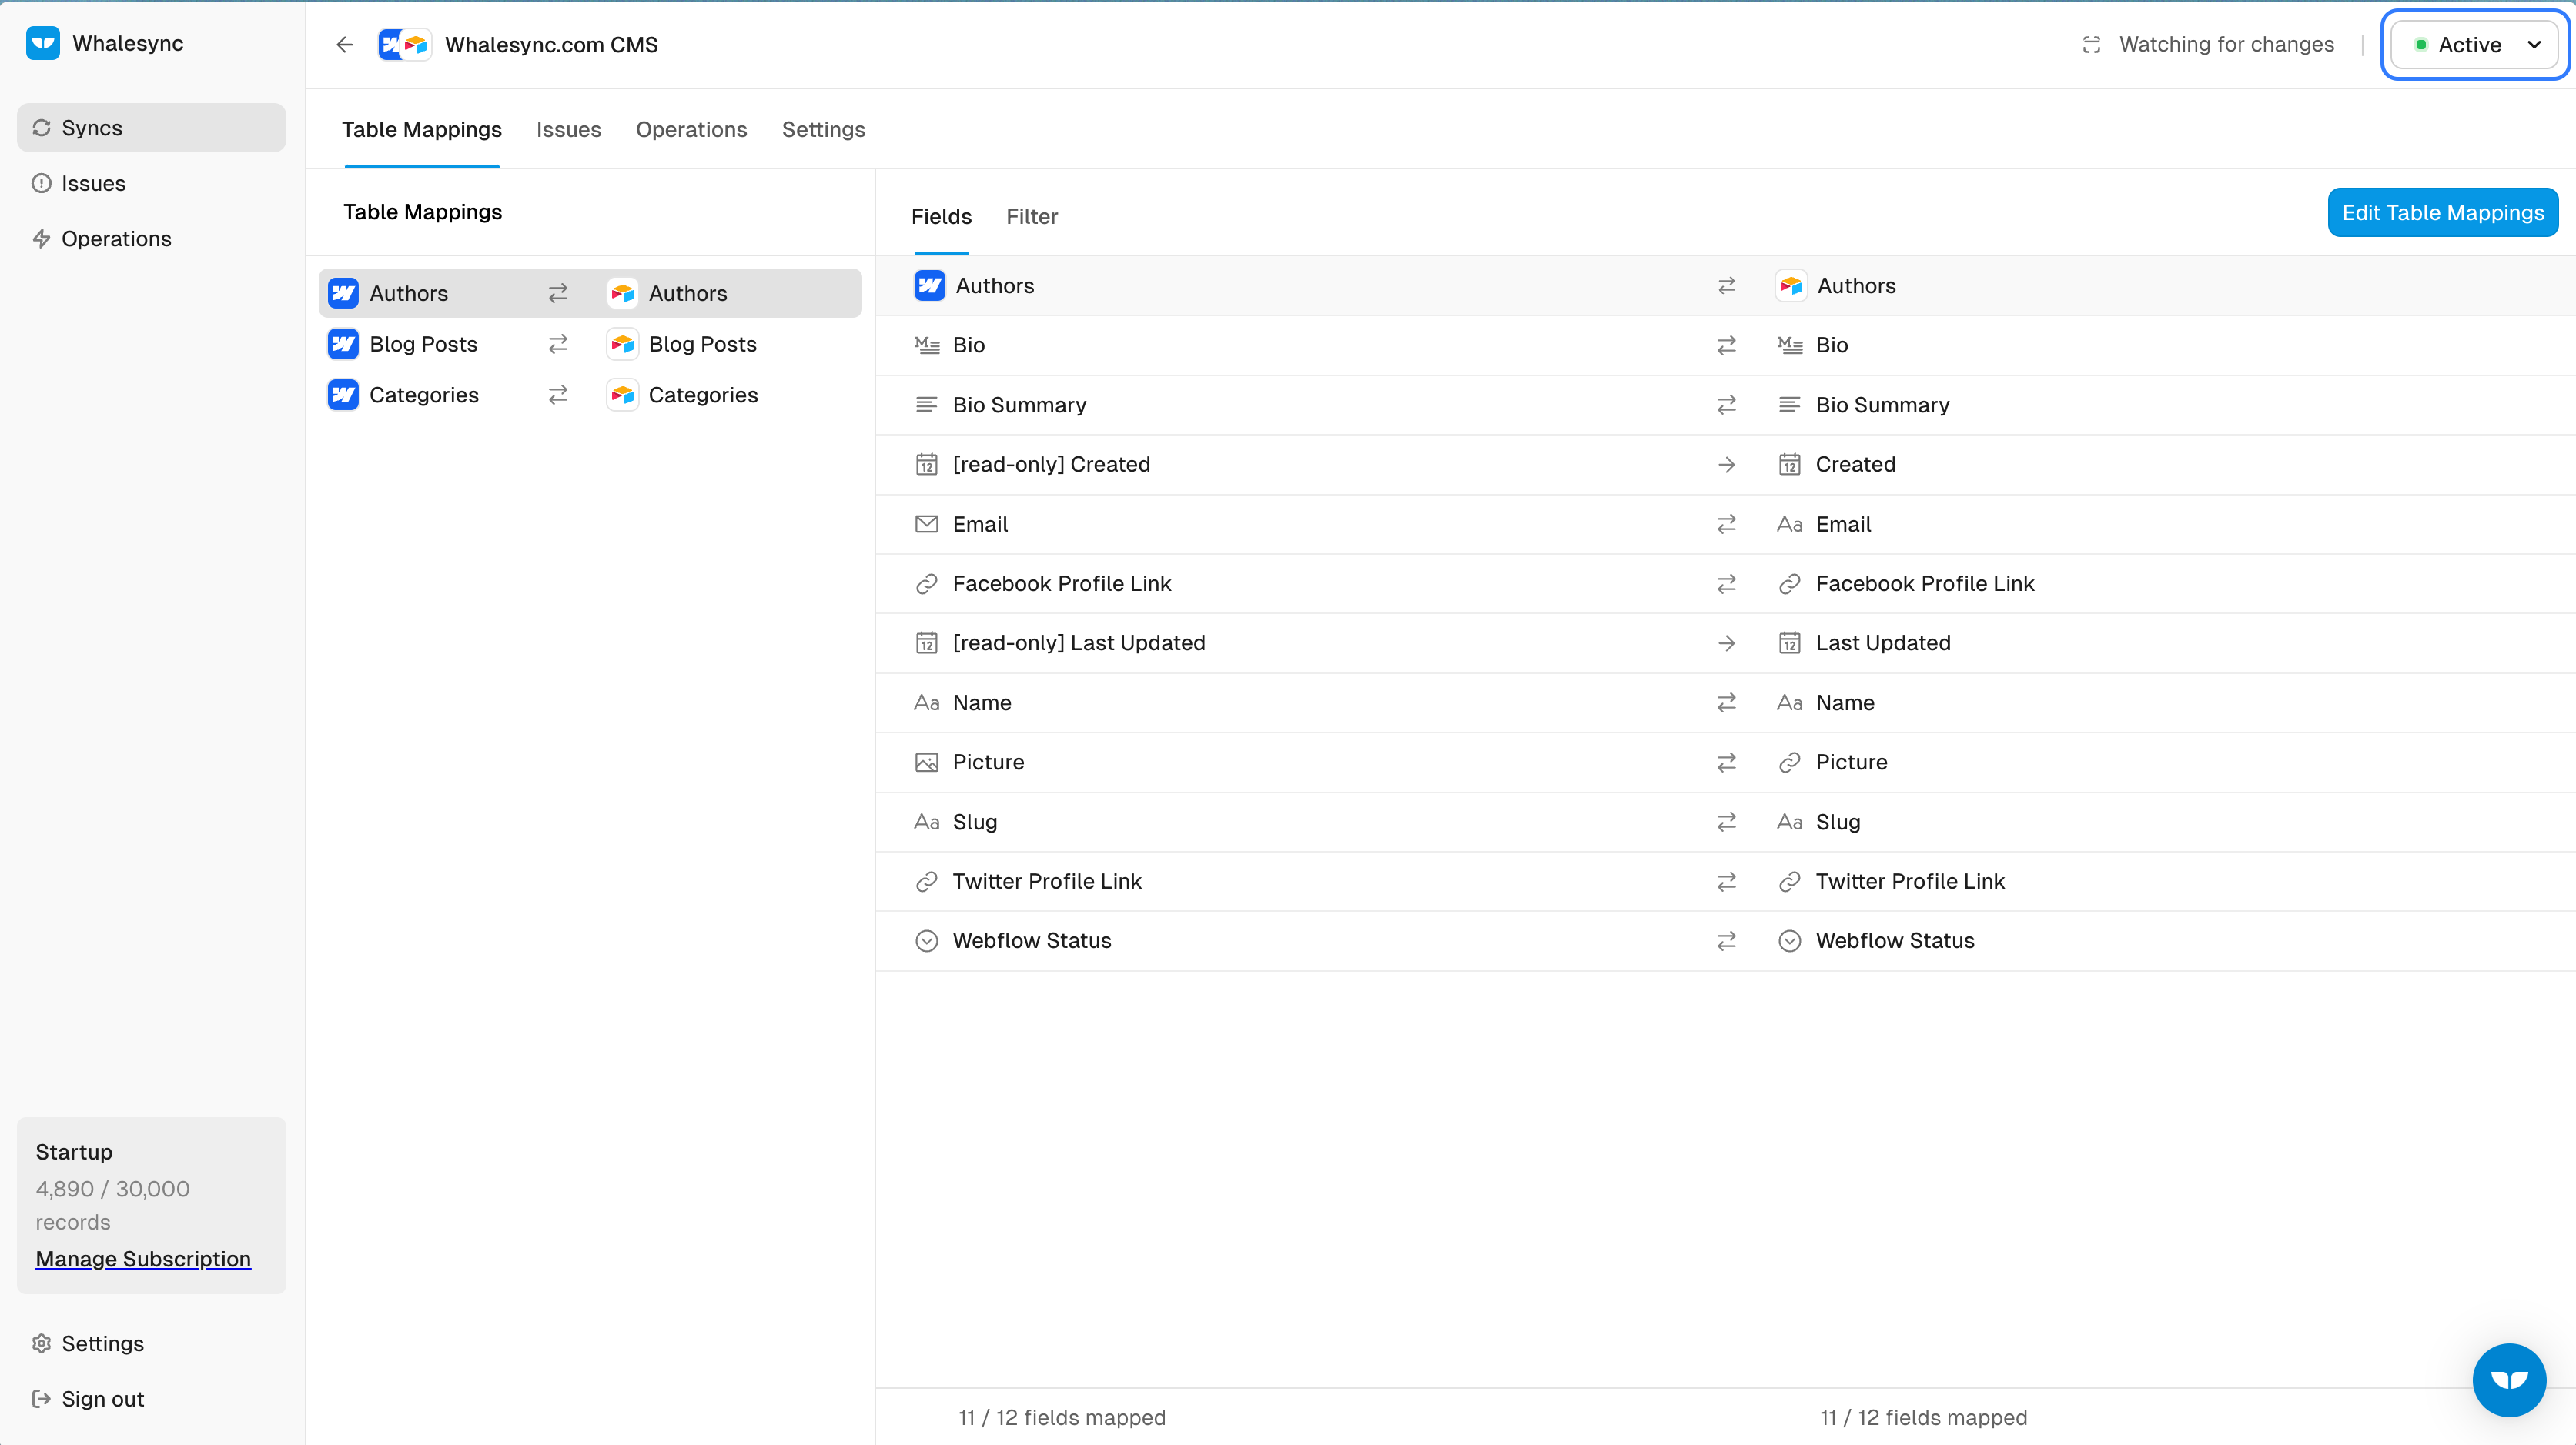2576x1445 pixels.
Task: Click the 4,890 / 30,000 records usage text
Action: tap(113, 1206)
